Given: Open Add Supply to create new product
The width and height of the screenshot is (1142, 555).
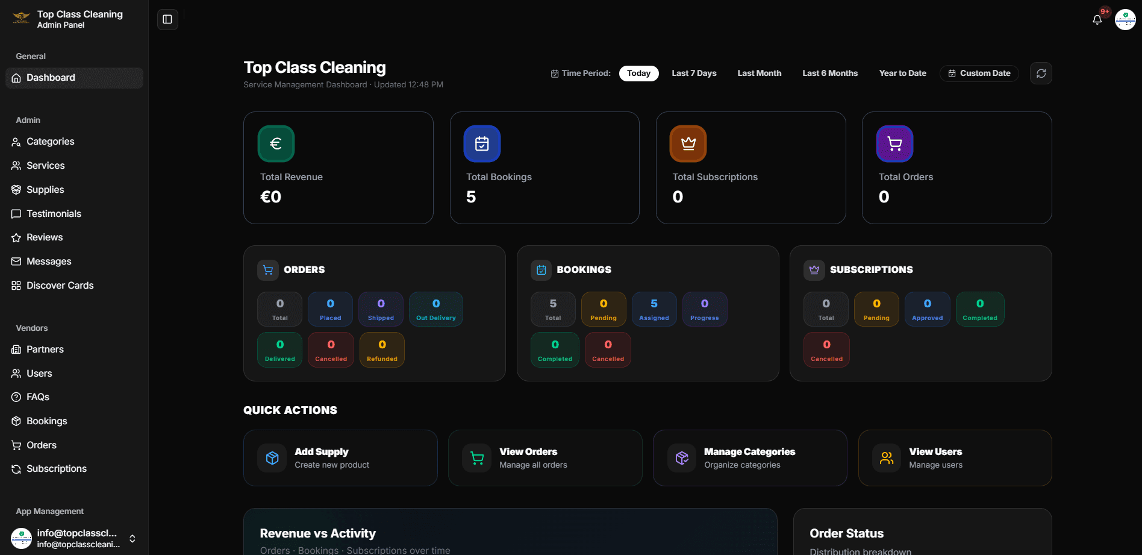Looking at the screenshot, I should coord(340,457).
